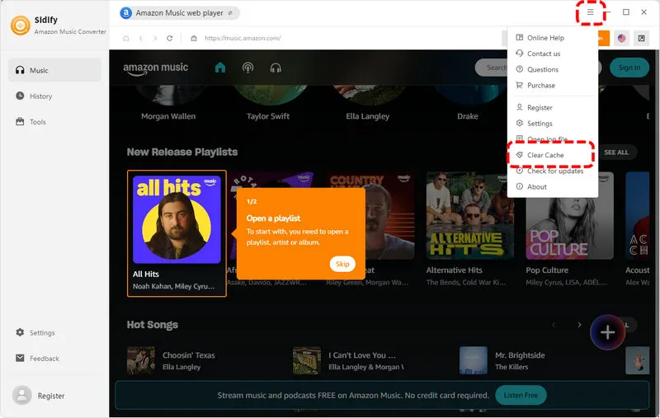Click the Sidify logo icon

pos(20,26)
